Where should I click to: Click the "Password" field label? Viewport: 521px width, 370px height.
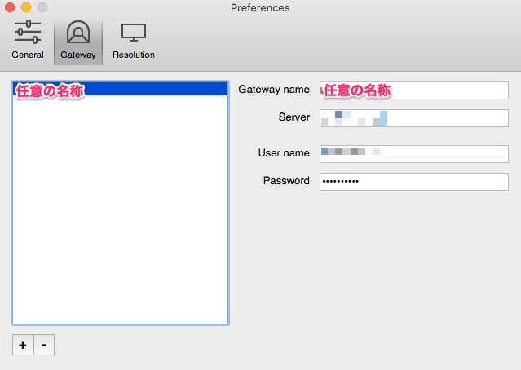tap(285, 181)
